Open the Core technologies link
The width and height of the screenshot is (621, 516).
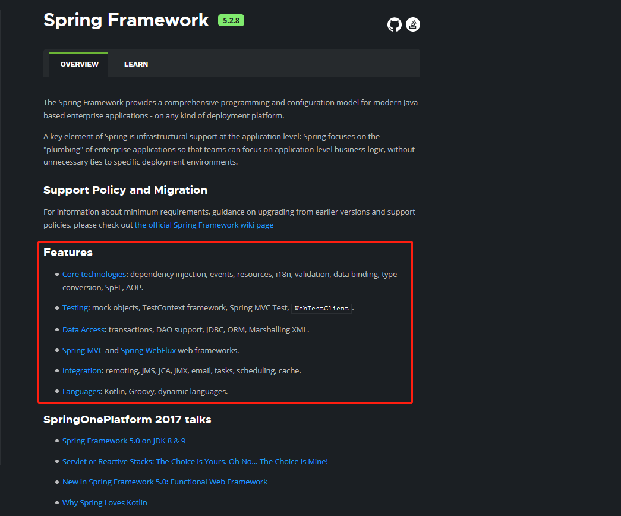(x=94, y=274)
